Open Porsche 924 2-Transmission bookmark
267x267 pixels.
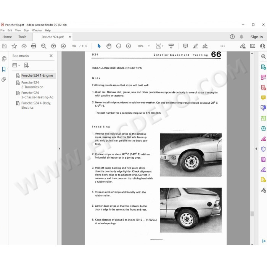[32, 85]
